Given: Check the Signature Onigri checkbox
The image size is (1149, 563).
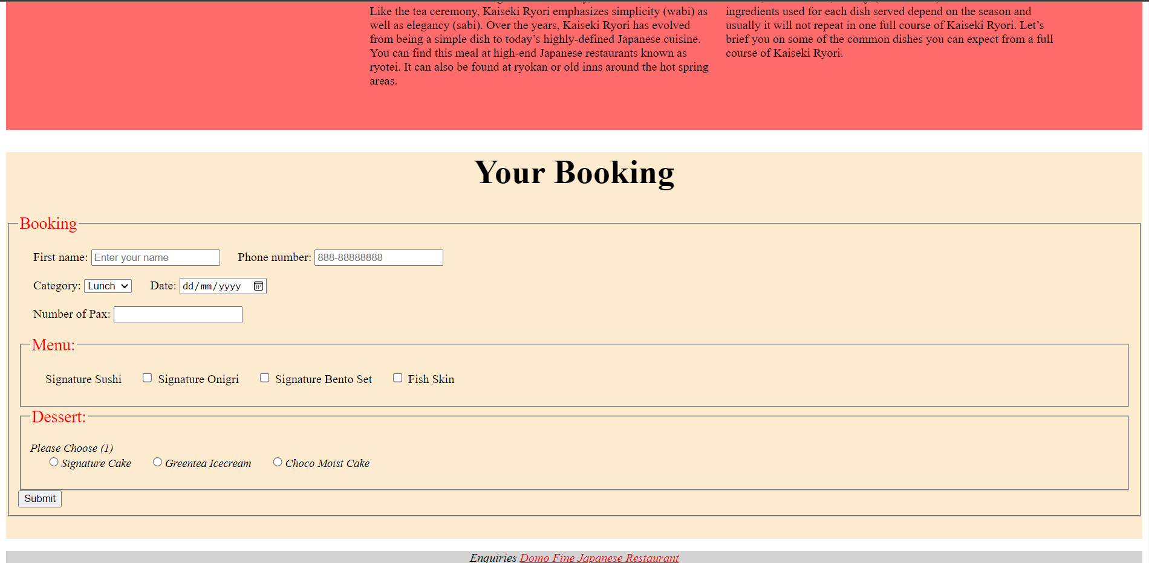Looking at the screenshot, I should [x=147, y=377].
